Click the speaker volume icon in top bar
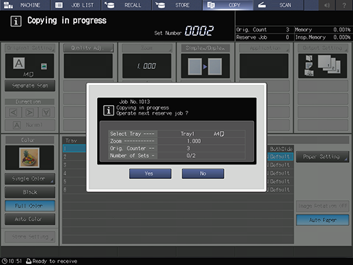Image resolution: width=353 pixels, height=265 pixels. click(327, 5)
